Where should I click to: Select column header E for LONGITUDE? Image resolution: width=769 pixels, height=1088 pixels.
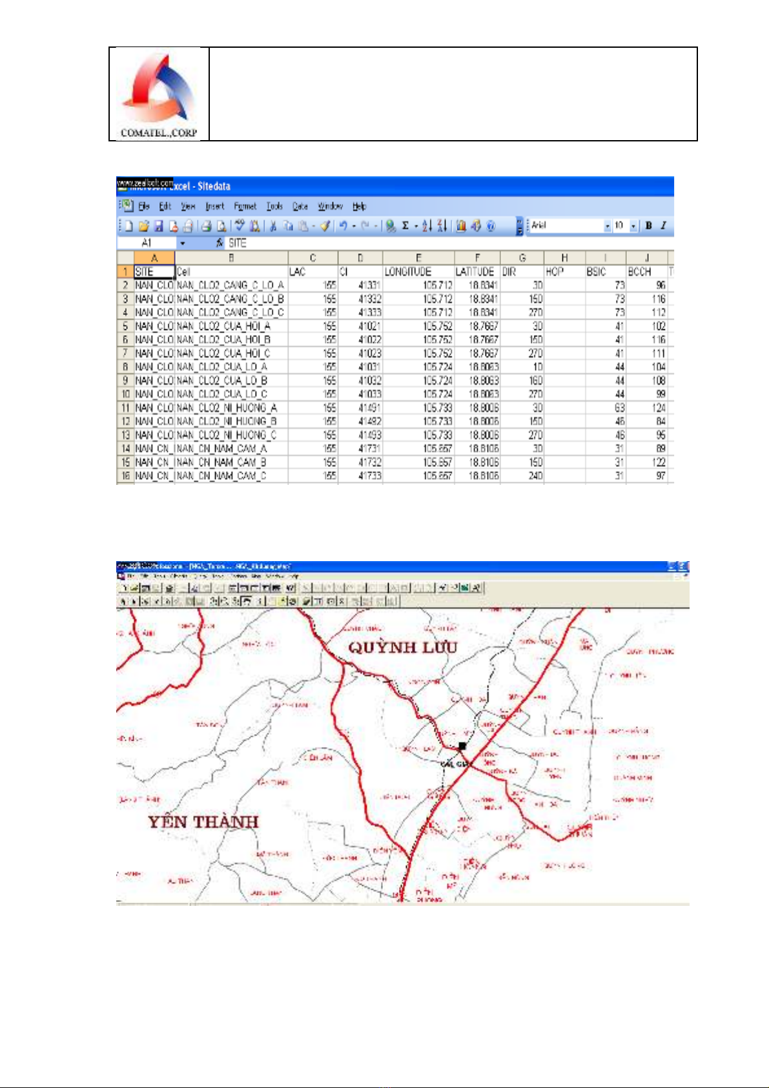418,258
